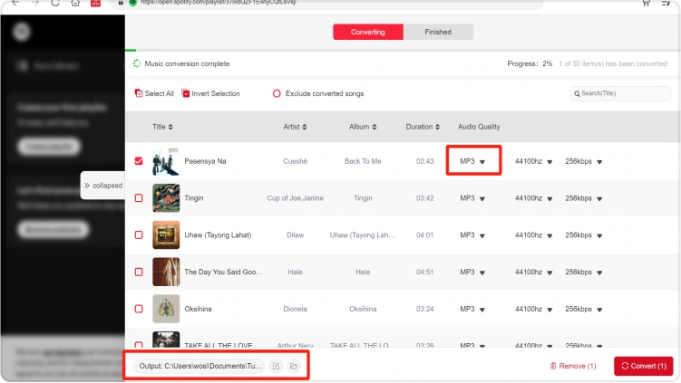Sort by Album arrows icon
The width and height of the screenshot is (681, 383).
374,127
